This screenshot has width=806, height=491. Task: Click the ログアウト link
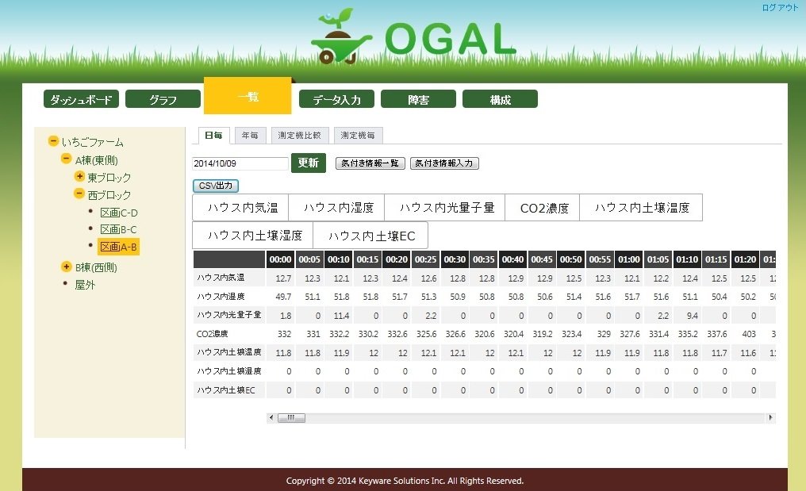coord(780,7)
